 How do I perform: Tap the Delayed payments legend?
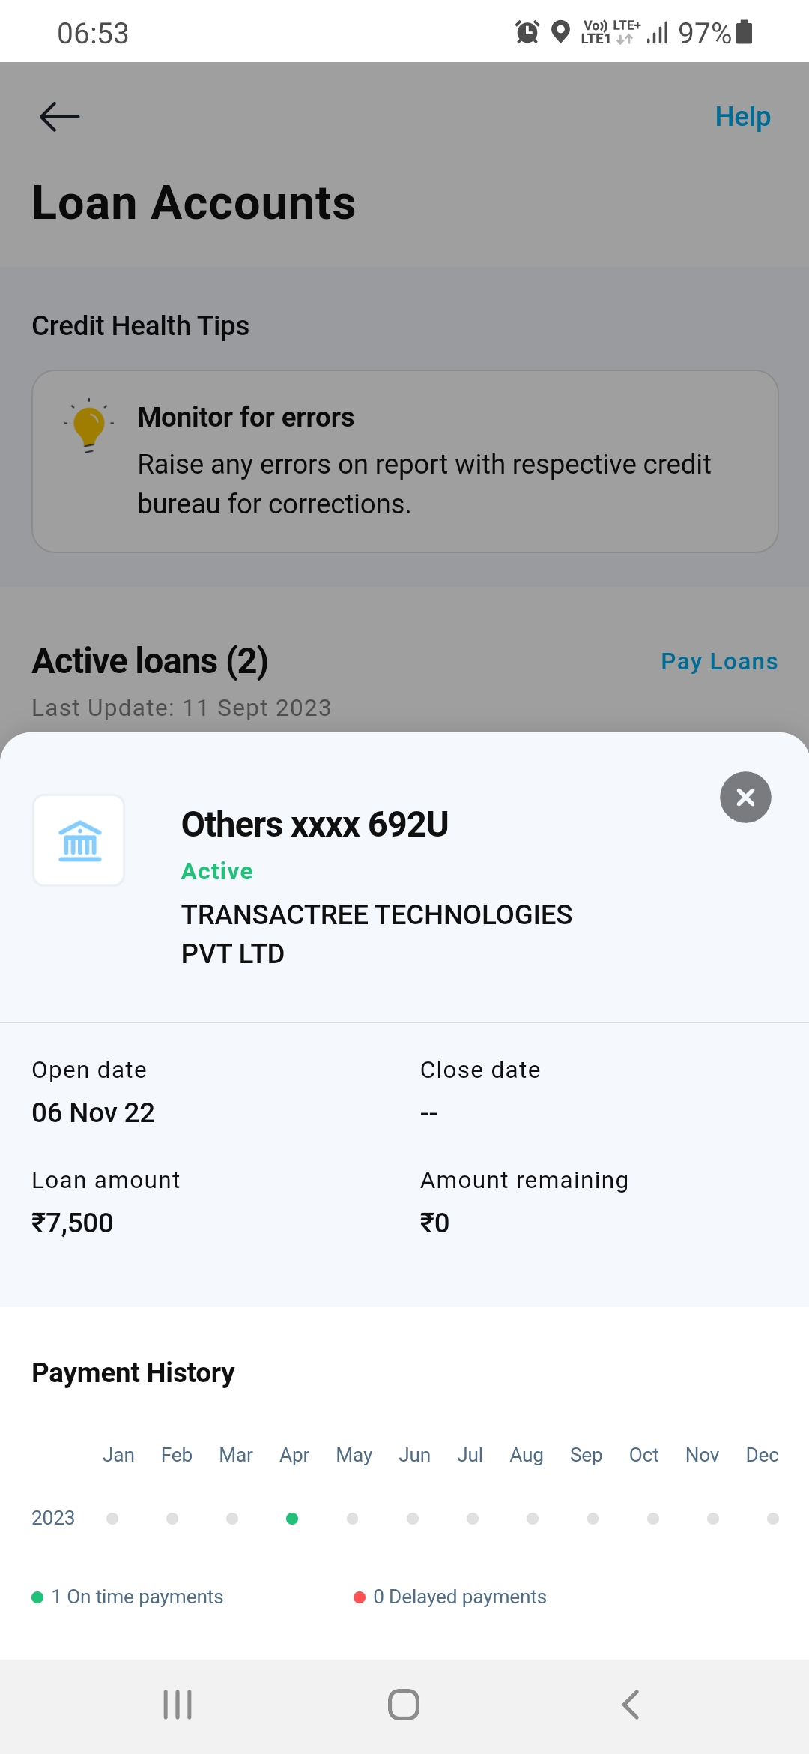coord(450,1597)
